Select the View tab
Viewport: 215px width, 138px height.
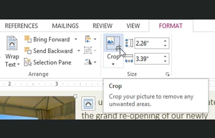click(x=133, y=26)
